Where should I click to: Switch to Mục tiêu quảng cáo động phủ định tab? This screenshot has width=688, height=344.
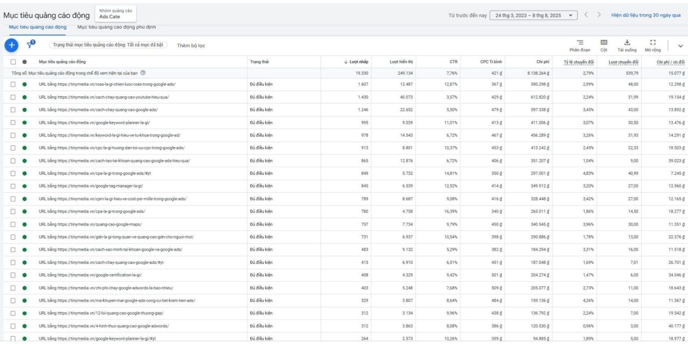[x=116, y=27]
